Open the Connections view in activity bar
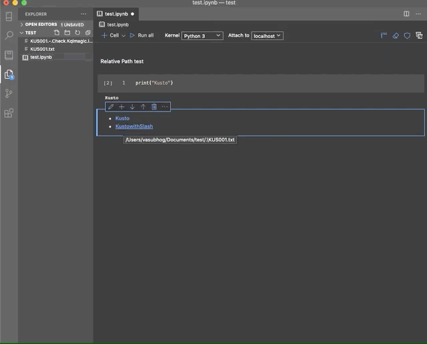Screen dimensions: 427x344 [x=9, y=17]
